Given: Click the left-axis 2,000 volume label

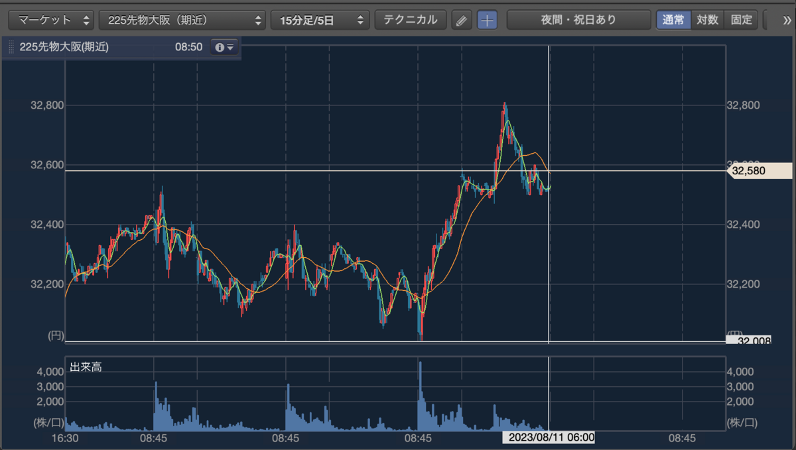Looking at the screenshot, I should click(50, 402).
